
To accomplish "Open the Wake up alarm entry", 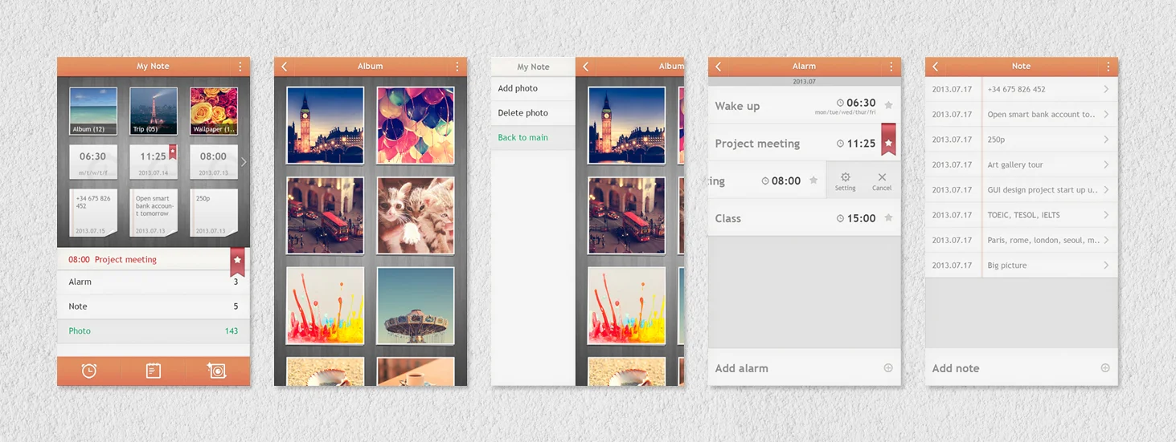I will click(x=805, y=105).
